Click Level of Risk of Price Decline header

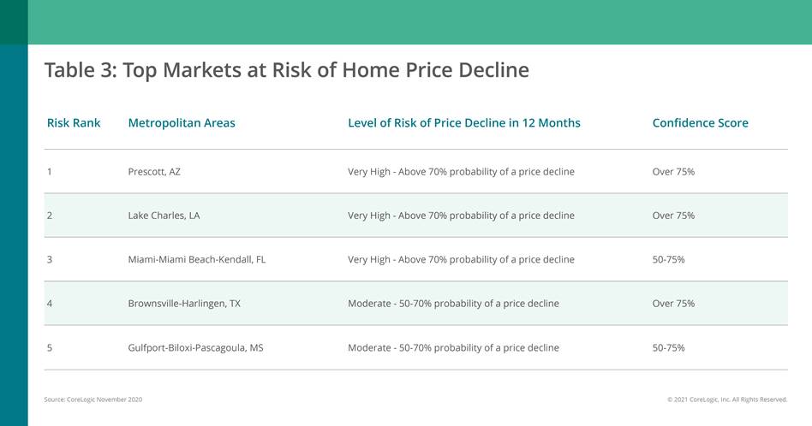463,123
